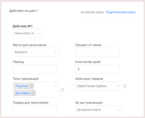Click the Товары для начисления field
The height and width of the screenshot is (118, 145).
tap(35, 110)
